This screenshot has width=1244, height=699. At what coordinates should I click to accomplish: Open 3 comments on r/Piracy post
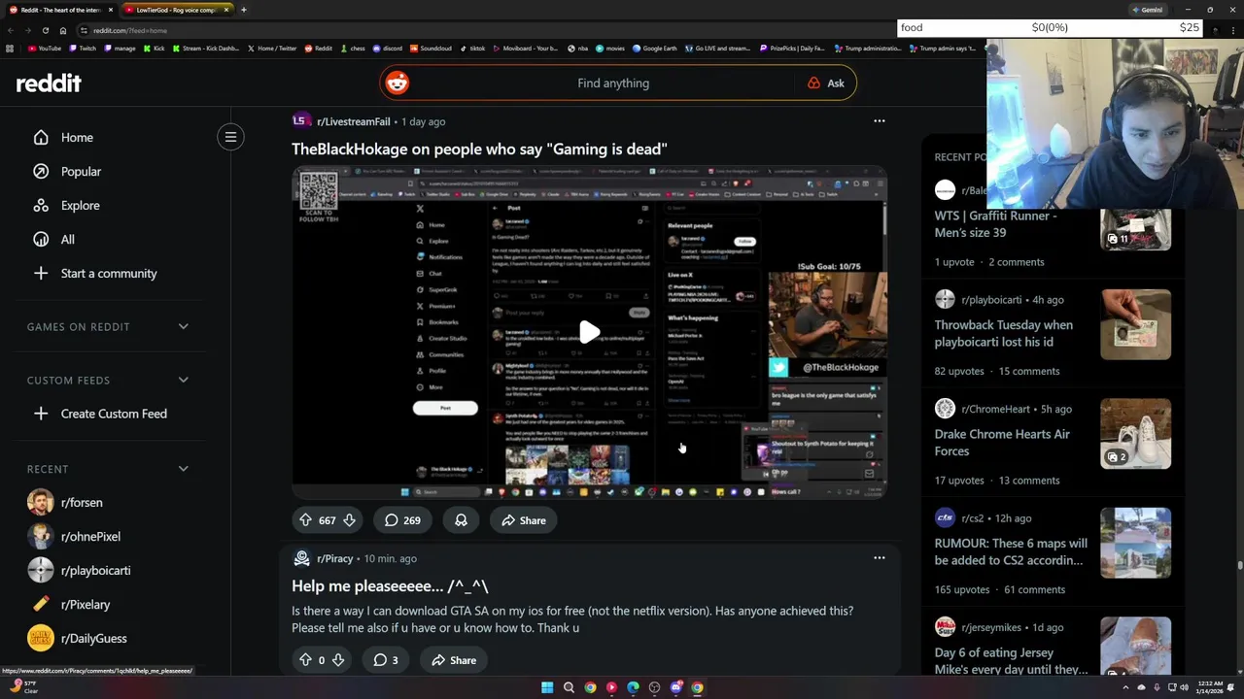click(386, 660)
